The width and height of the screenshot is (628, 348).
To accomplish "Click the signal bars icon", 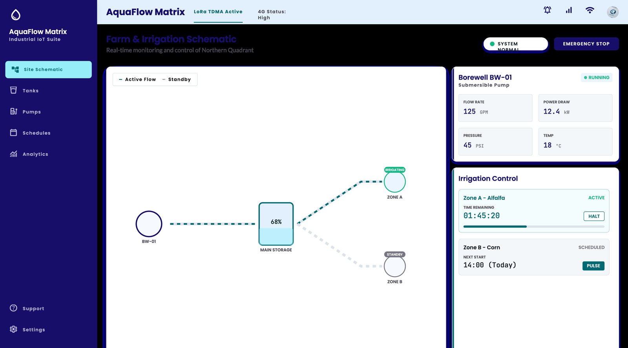I will point(569,10).
